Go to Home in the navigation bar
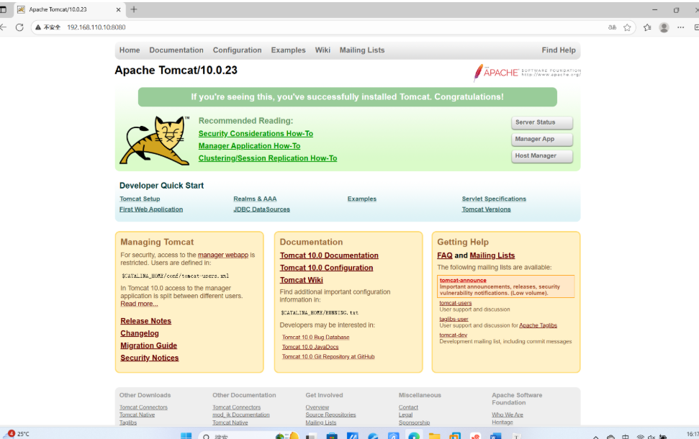The width and height of the screenshot is (699, 439). [x=130, y=50]
